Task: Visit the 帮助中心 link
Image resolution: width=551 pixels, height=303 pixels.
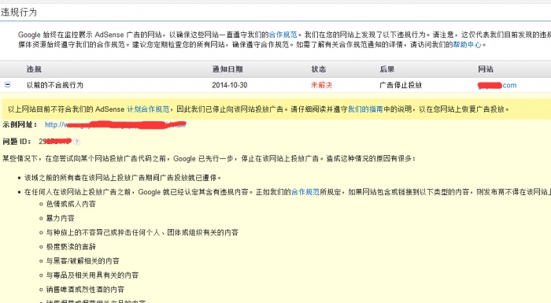Action: (x=467, y=45)
